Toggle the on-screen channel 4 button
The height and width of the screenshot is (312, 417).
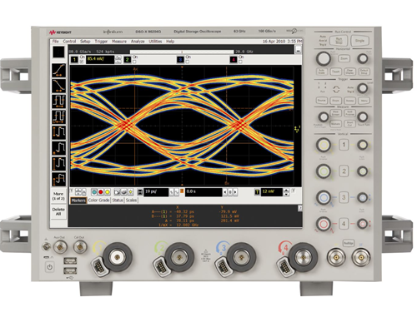pos(234,60)
